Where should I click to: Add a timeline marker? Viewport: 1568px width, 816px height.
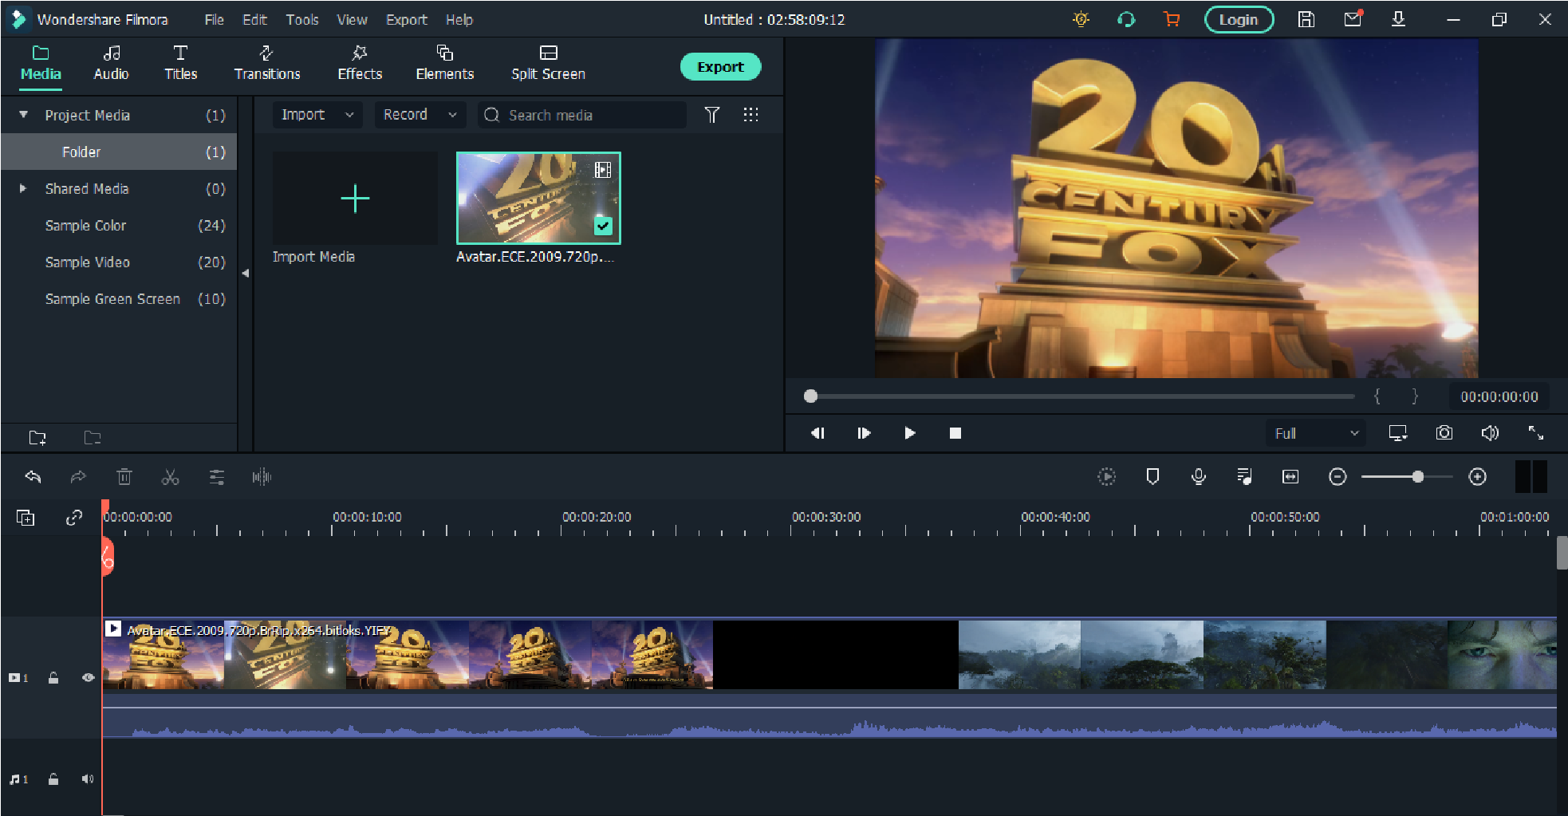1152,477
